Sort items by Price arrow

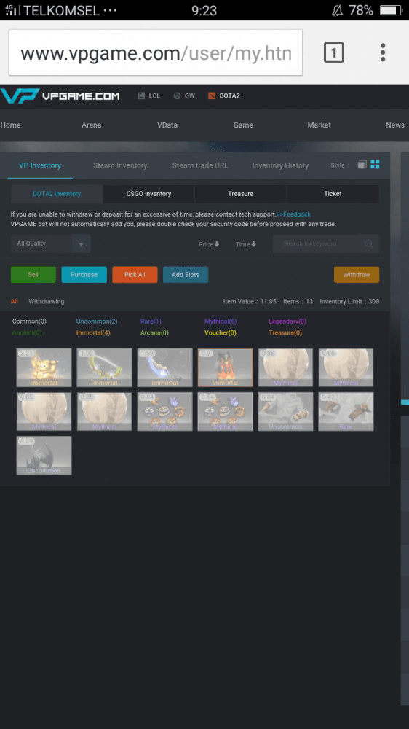click(216, 244)
